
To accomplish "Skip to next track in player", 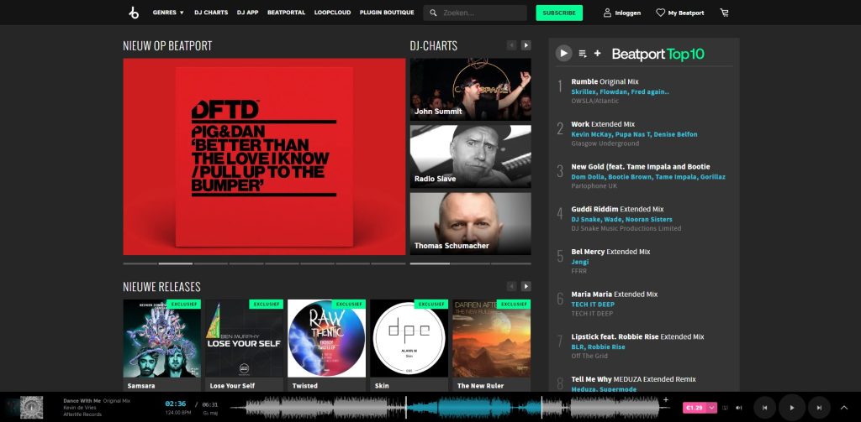I will coord(819,408).
